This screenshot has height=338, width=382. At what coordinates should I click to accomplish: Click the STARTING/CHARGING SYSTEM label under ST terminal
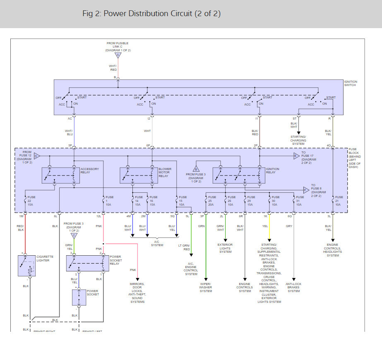point(298,140)
